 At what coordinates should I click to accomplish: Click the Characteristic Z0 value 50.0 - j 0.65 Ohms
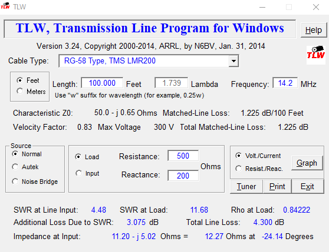pos(126,113)
